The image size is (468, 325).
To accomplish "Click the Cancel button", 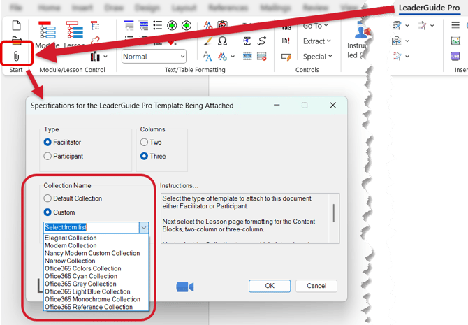I will pyautogui.click(x=316, y=286).
